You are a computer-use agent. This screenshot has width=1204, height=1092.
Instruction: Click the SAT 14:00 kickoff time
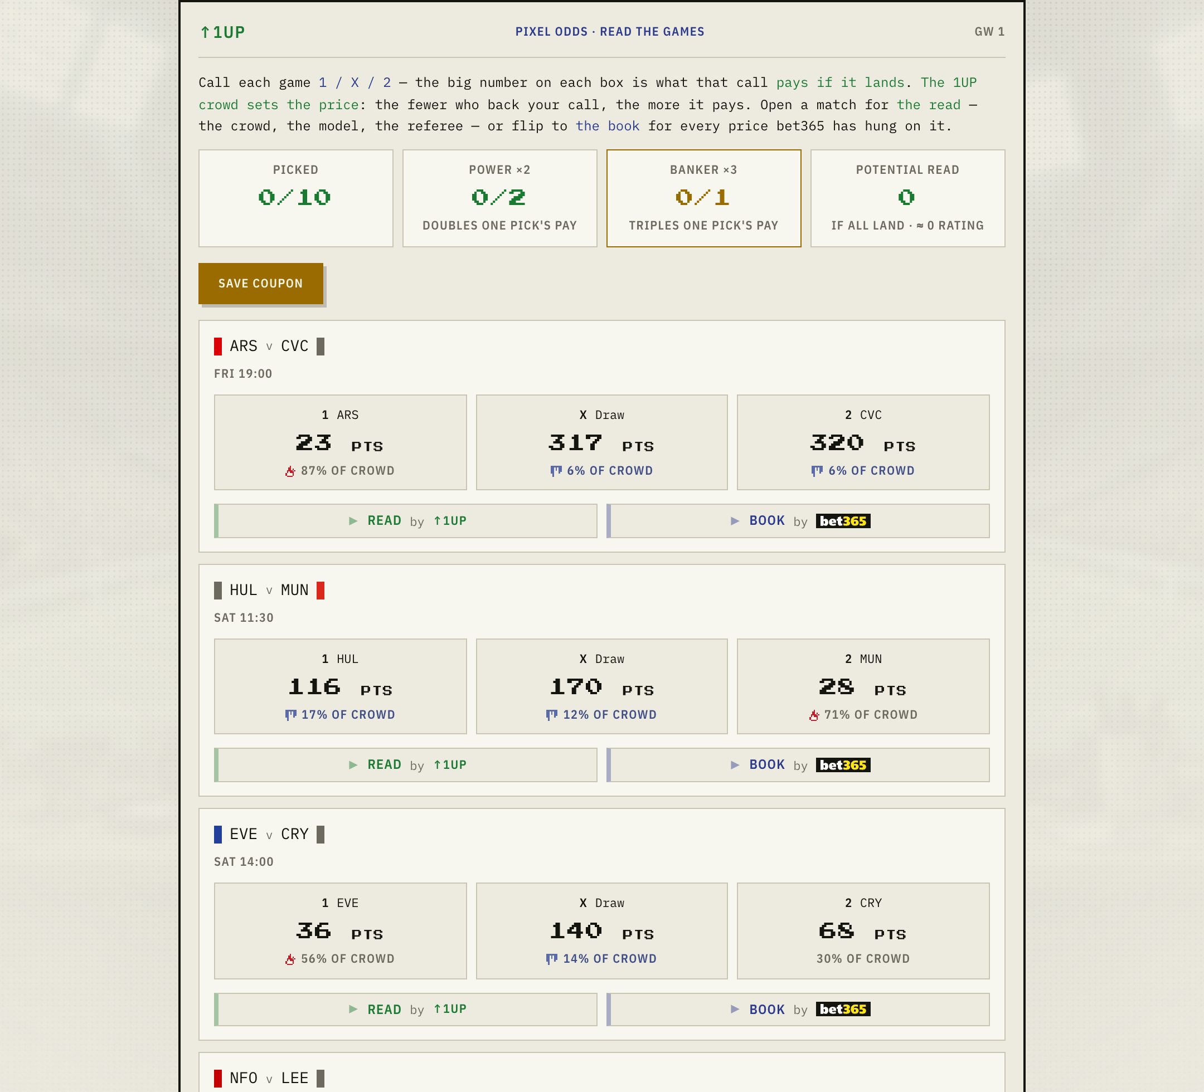coord(244,862)
